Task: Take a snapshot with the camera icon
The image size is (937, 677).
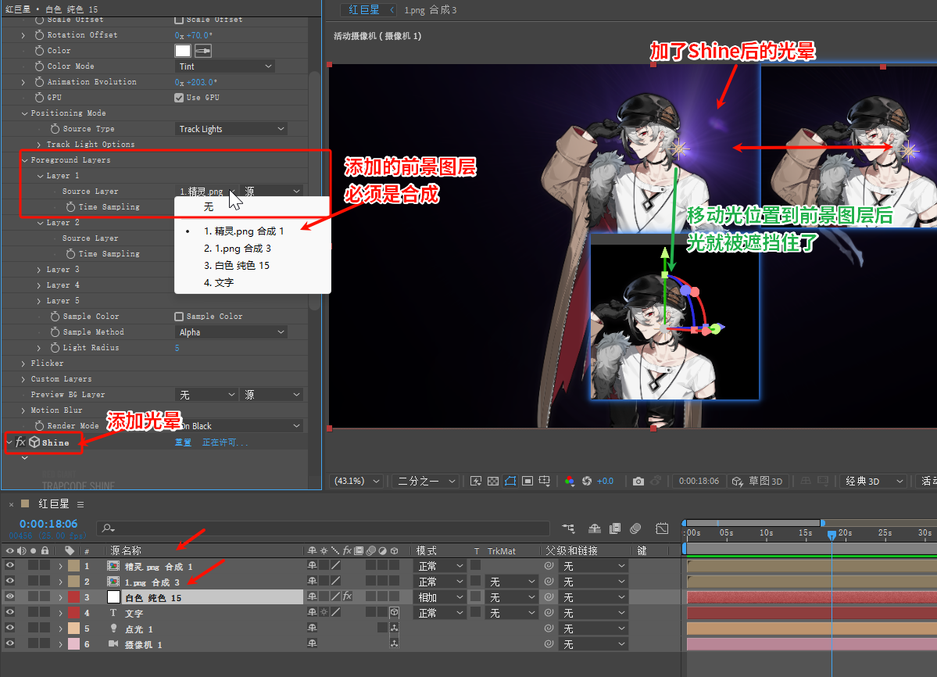Action: point(638,481)
